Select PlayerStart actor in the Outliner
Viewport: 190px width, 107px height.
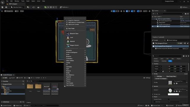[162, 23]
